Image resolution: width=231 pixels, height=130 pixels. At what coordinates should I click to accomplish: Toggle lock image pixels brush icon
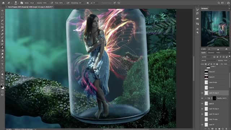pyautogui.click(x=209, y=64)
